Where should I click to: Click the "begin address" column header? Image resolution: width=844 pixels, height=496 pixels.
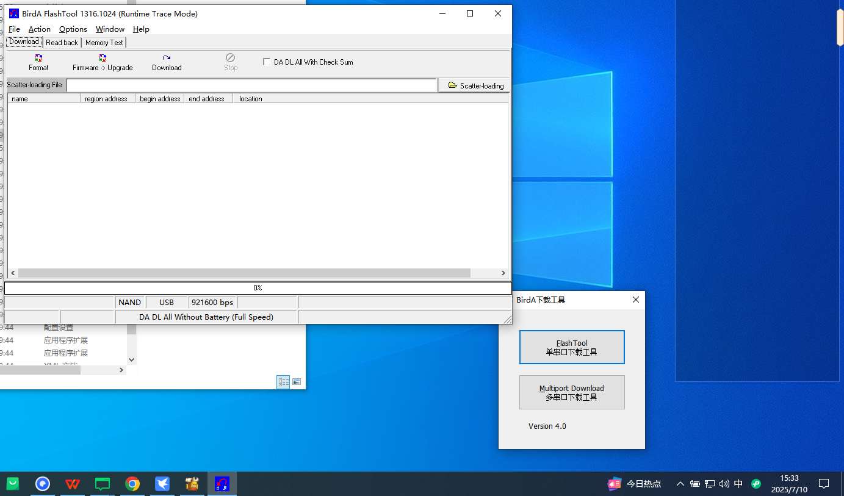(x=160, y=98)
